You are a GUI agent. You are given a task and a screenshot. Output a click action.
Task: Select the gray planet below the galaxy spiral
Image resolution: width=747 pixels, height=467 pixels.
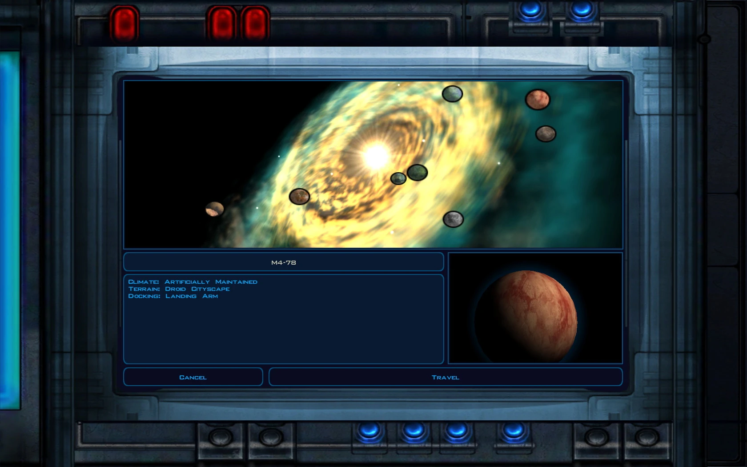[454, 218]
